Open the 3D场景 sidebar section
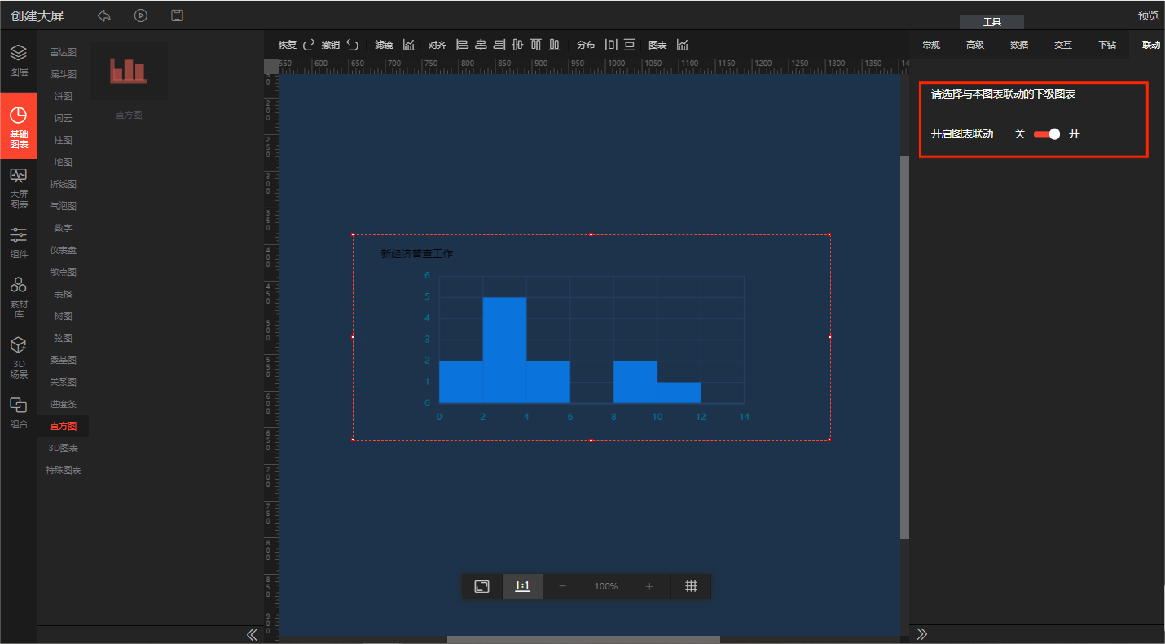This screenshot has width=1165, height=644. tap(18, 357)
